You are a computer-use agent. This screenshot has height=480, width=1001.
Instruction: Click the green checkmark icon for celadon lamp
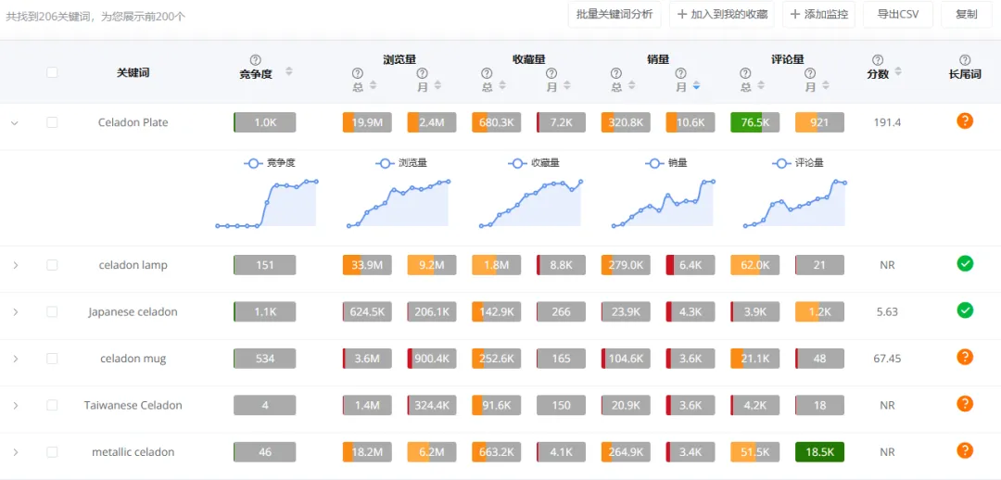965,264
